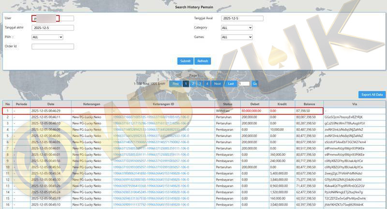Screen dimensions: 387x209
Task: Click the Debet column header
Action: coord(254,104)
